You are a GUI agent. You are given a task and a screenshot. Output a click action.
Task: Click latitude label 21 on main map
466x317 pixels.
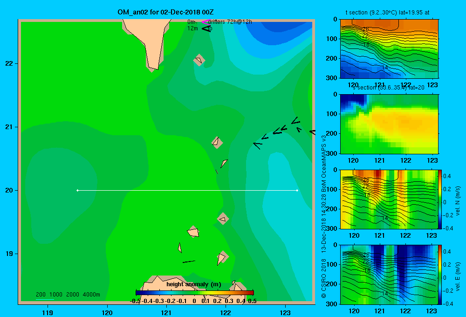(x=9, y=127)
